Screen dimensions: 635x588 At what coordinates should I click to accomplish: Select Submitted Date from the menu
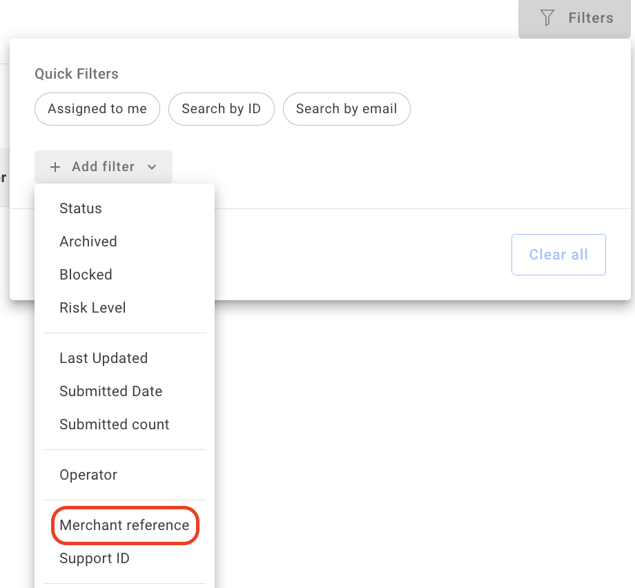tap(110, 391)
